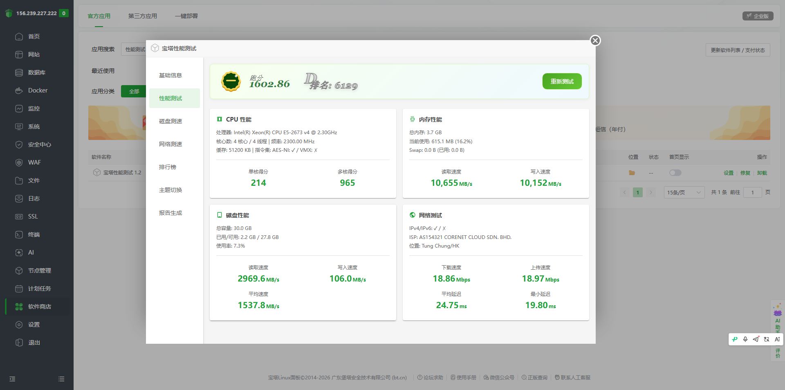Click the 卸载 link for 宝塔性能测试
The image size is (785, 390).
[x=762, y=173]
